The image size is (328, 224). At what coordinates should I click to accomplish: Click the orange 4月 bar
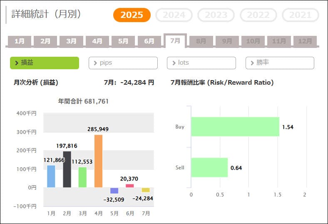click(x=98, y=161)
